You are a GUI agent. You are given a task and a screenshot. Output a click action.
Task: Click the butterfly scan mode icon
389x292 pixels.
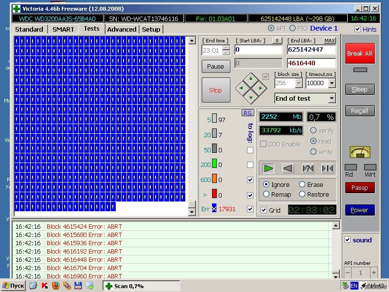[x=327, y=168]
